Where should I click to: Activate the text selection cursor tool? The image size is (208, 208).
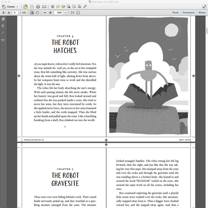click(32, 13)
